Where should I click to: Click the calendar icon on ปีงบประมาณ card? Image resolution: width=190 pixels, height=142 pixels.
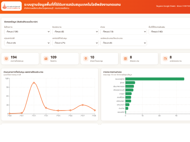[x=125, y=59]
